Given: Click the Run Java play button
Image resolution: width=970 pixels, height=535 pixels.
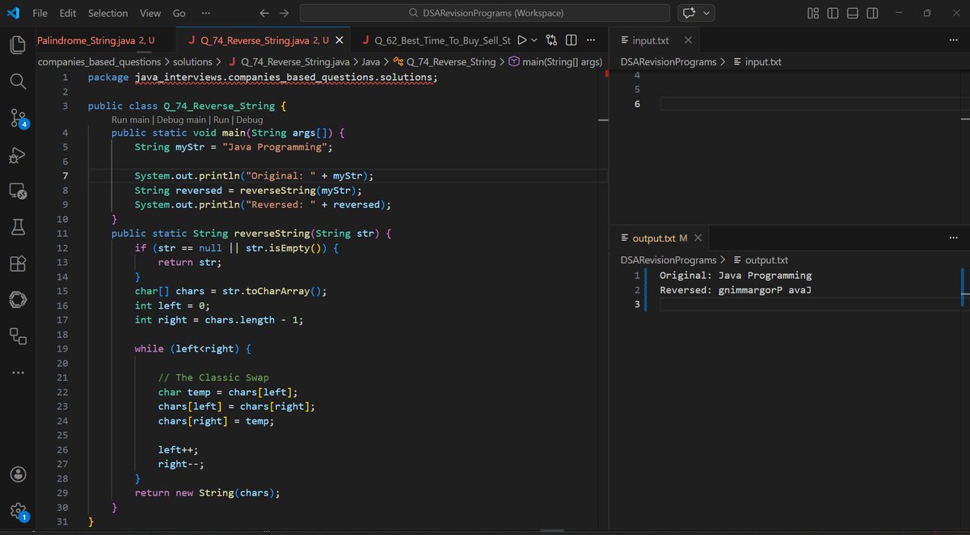Looking at the screenshot, I should (522, 40).
